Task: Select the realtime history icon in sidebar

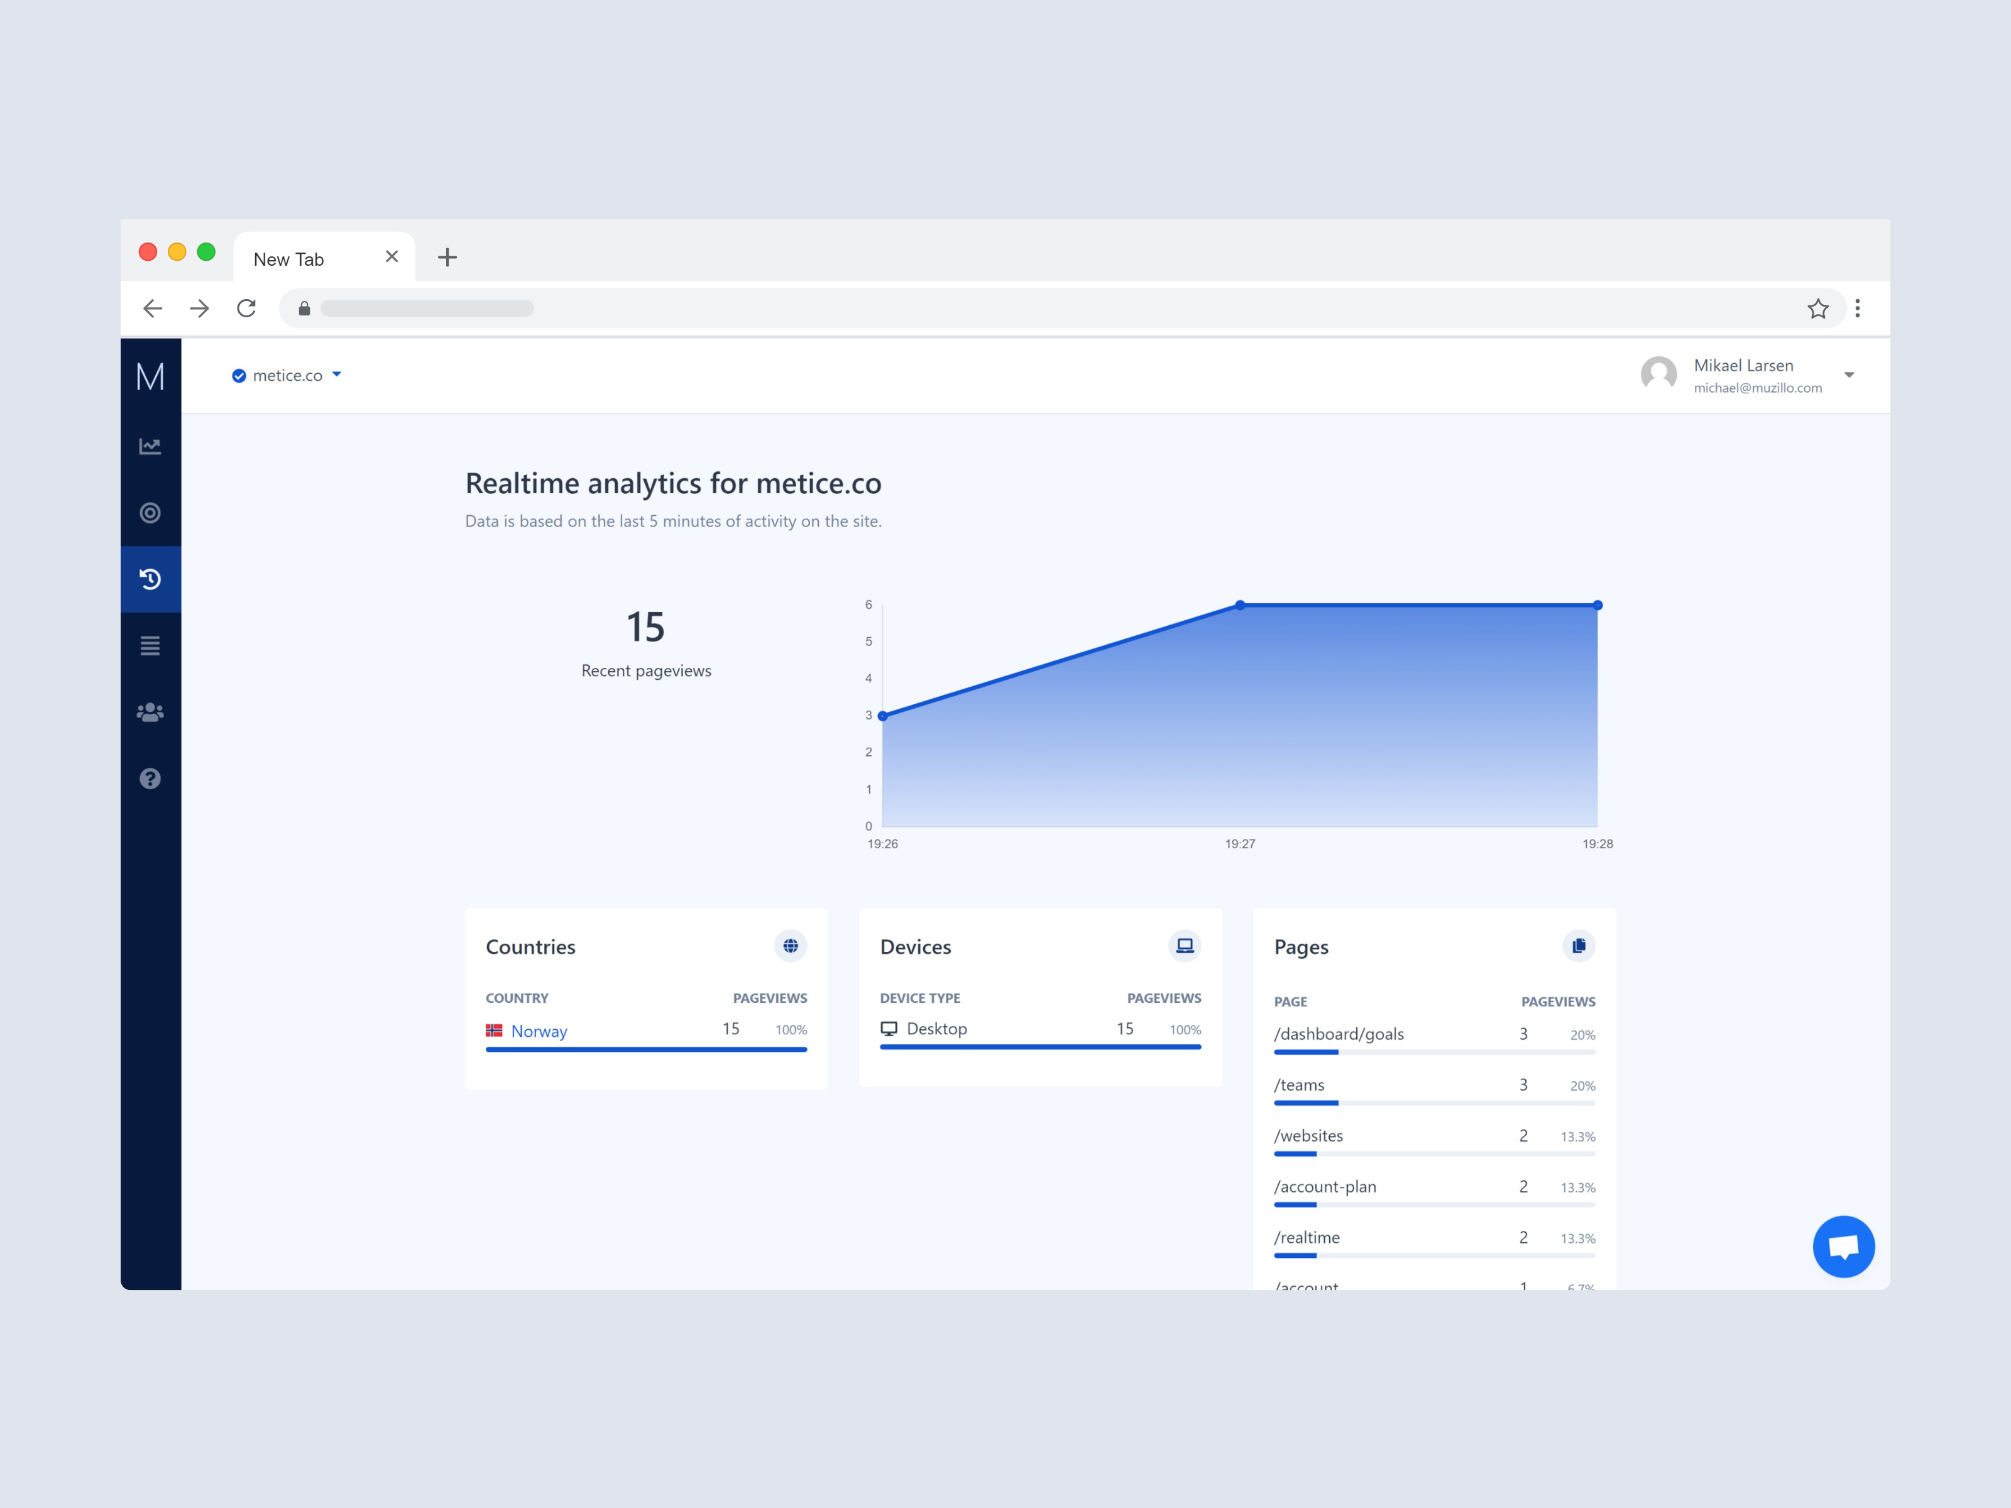Action: [150, 579]
